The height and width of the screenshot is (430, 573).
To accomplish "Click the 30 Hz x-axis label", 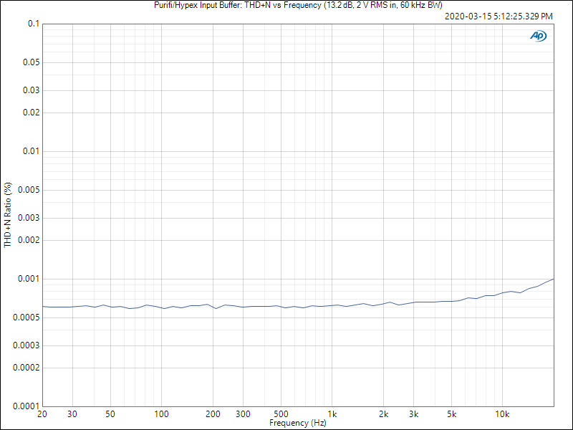I will [x=72, y=414].
